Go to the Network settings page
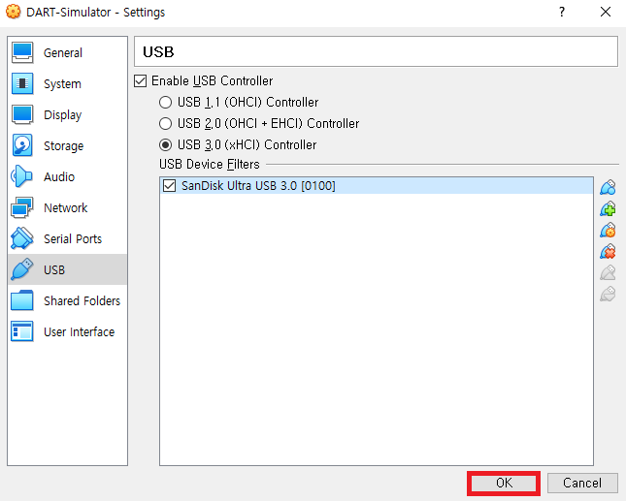The width and height of the screenshot is (626, 501). tap(65, 208)
